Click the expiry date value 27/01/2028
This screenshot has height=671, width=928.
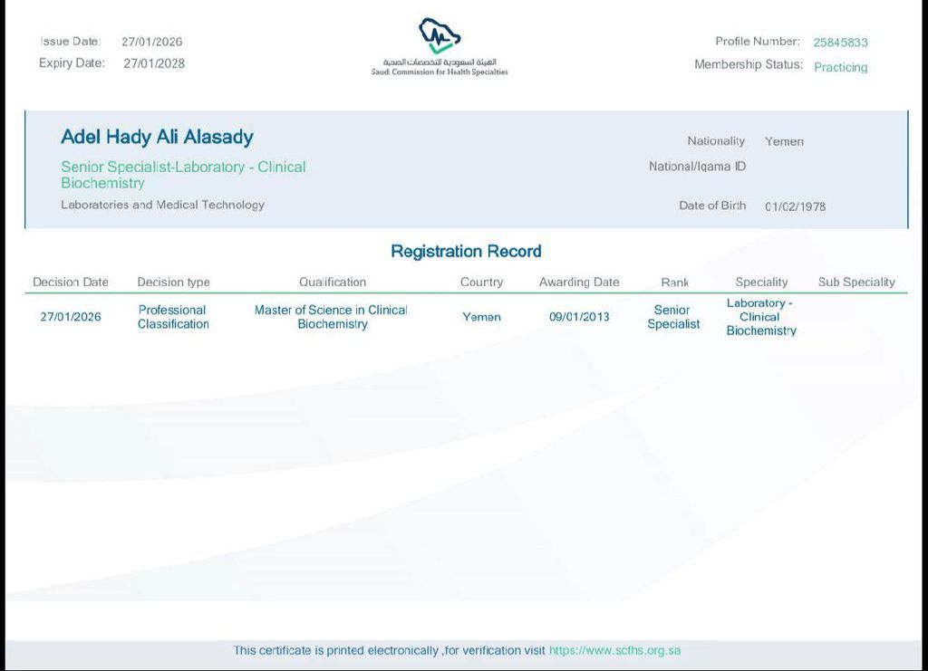154,63
